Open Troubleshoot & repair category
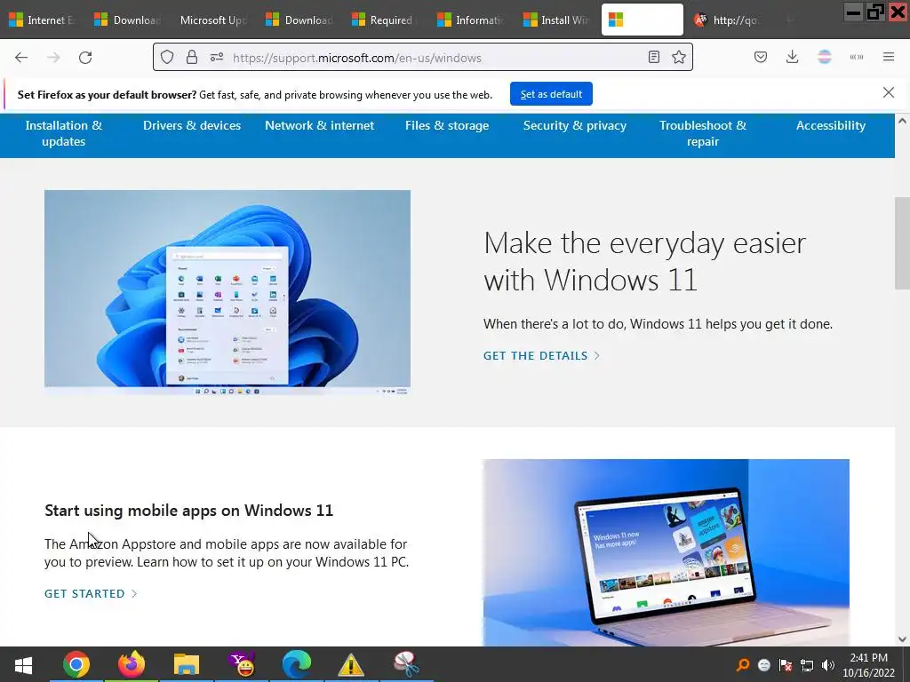Image resolution: width=910 pixels, height=682 pixels. [703, 133]
